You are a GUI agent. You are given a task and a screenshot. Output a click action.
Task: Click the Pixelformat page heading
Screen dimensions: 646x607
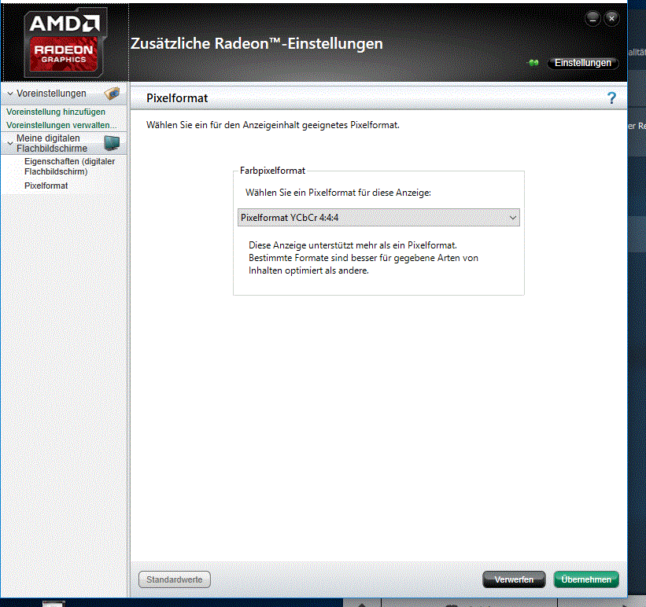pyautogui.click(x=177, y=98)
